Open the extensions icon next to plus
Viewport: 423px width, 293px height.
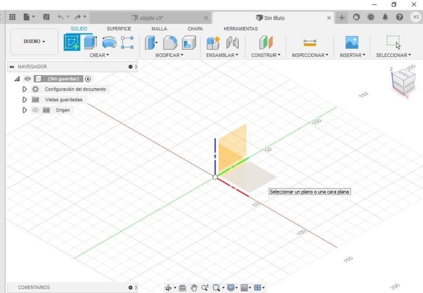coord(356,17)
